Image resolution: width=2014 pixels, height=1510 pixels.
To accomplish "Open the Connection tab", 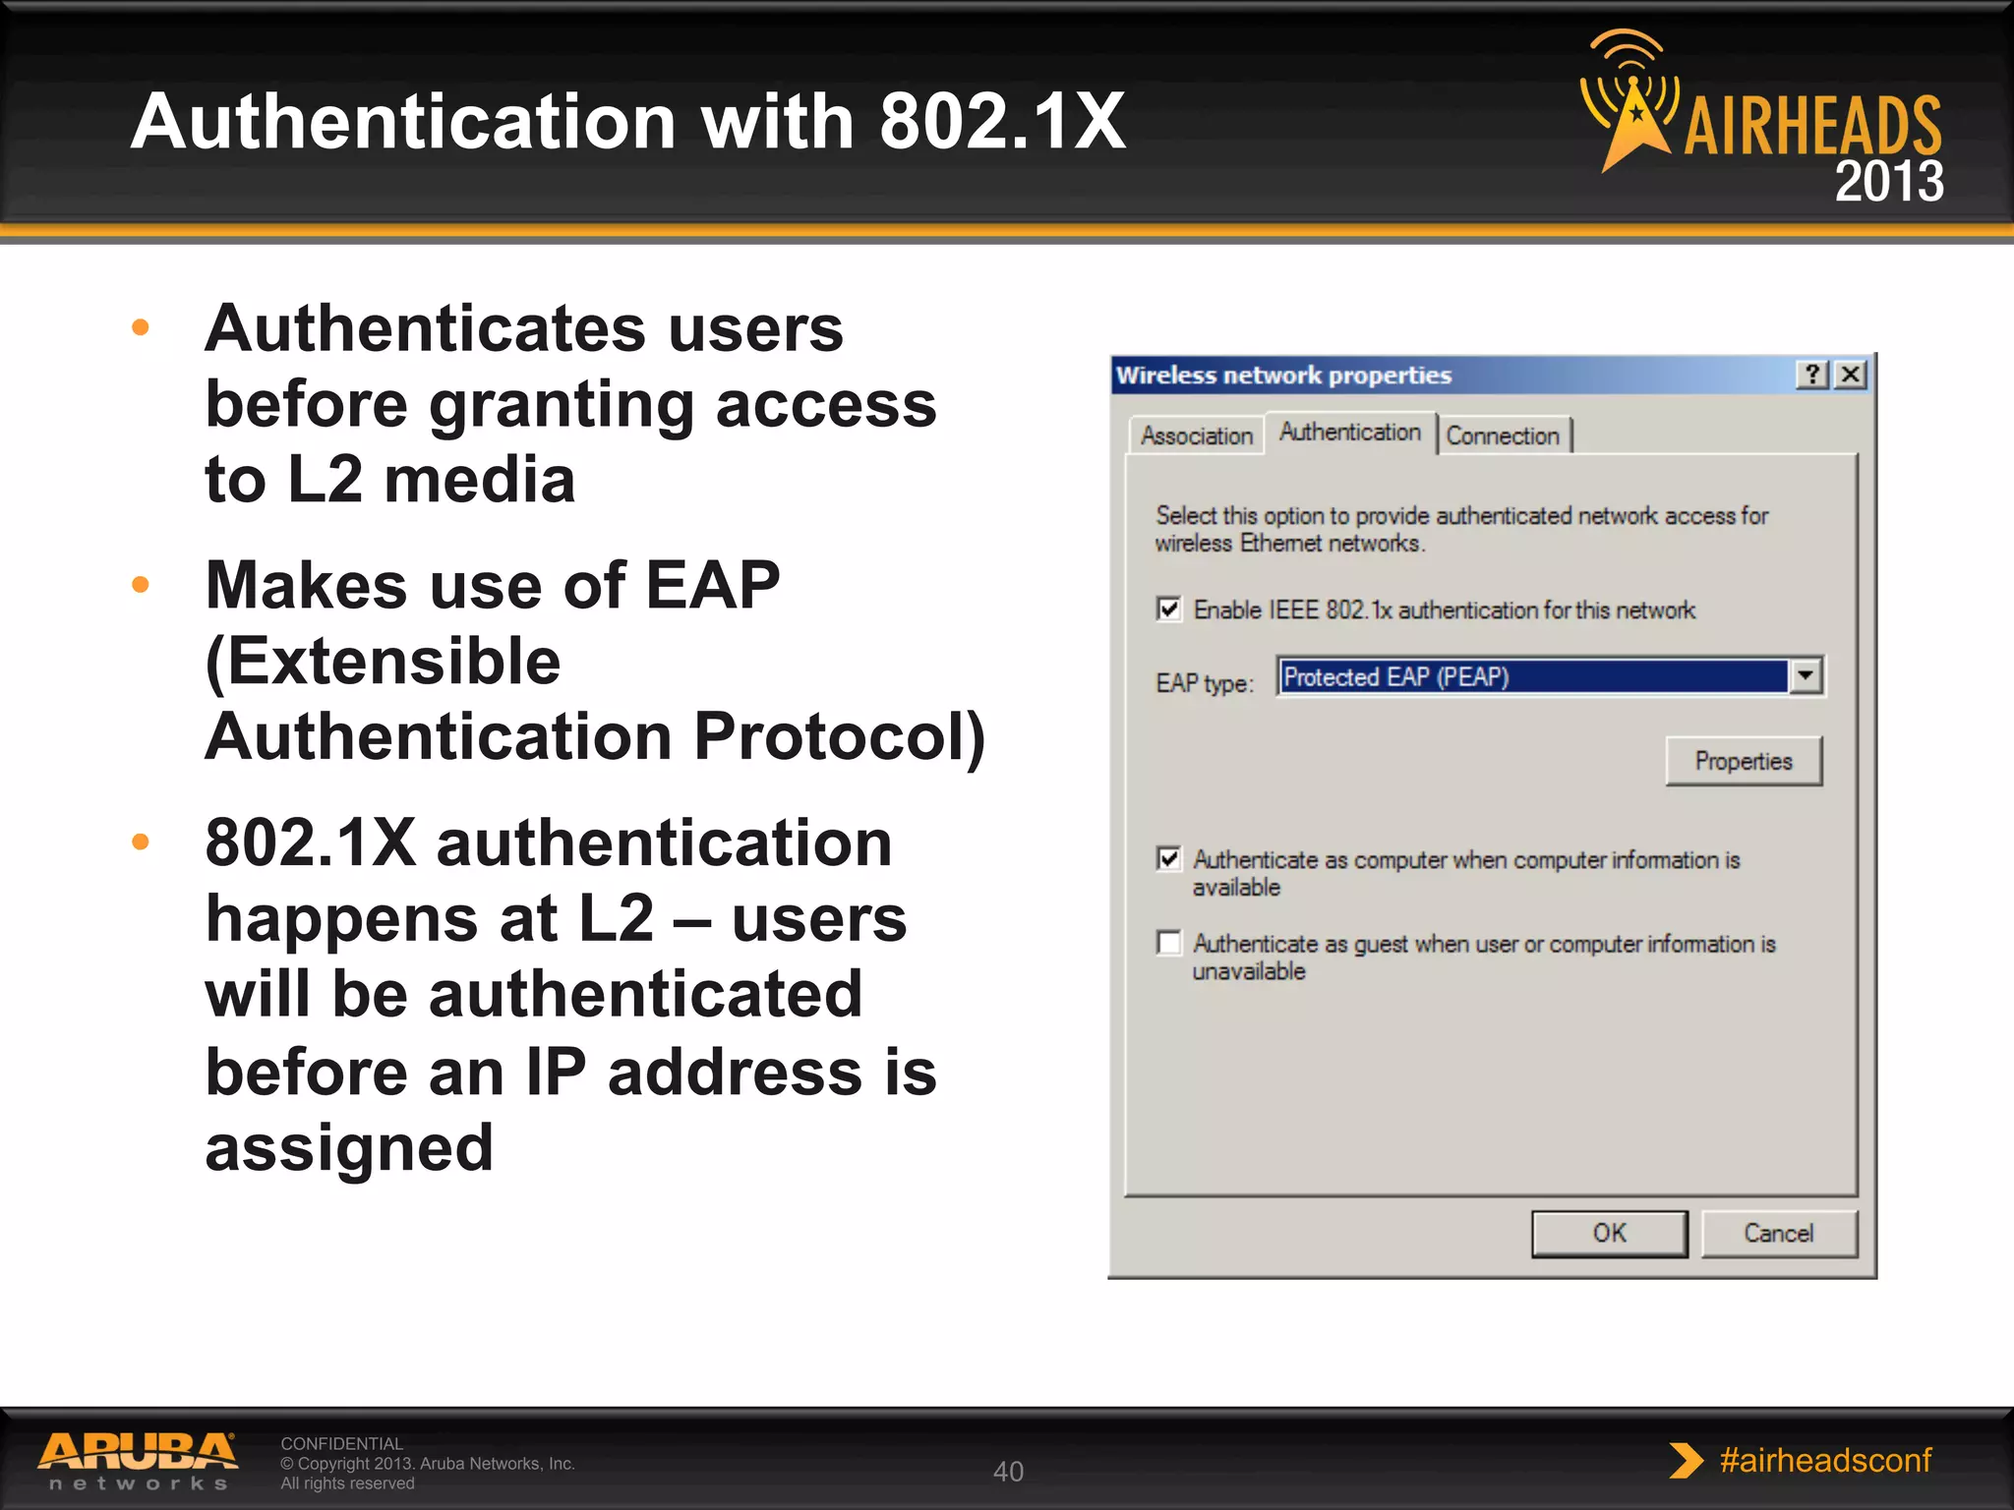I will point(1503,436).
